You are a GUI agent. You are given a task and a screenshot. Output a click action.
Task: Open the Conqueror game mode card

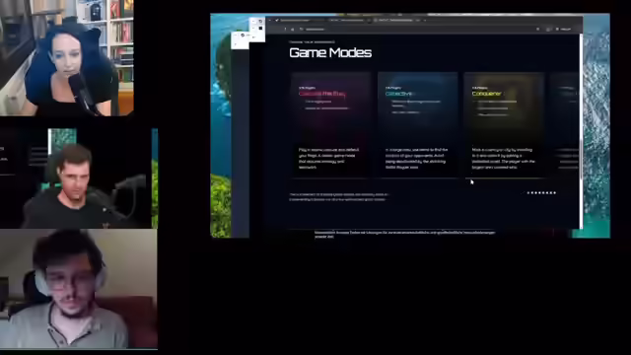pyautogui.click(x=504, y=125)
